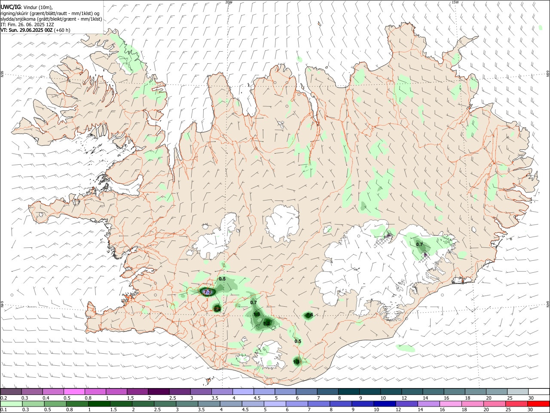
Task: Click the '25' label on the upper scale
Action: point(510,398)
